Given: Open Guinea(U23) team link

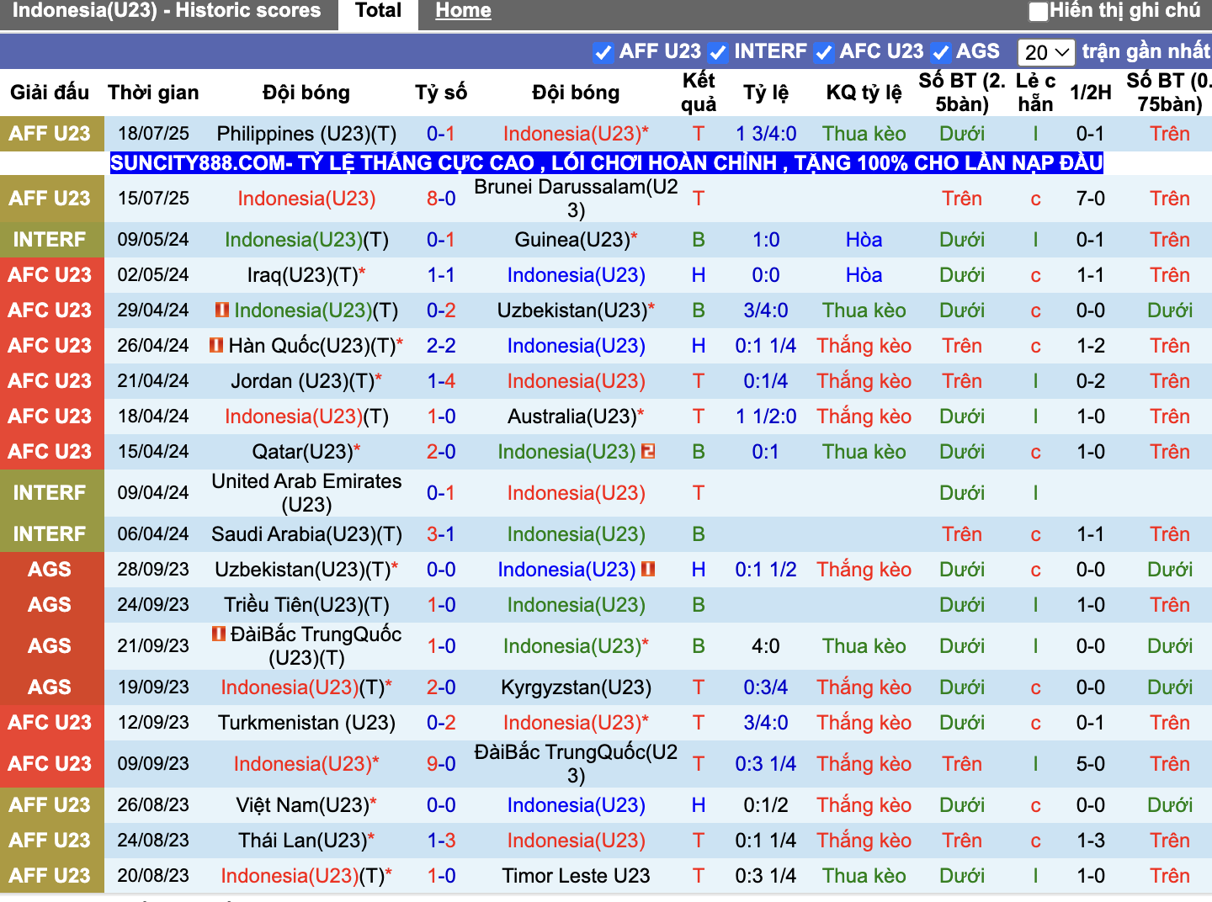Looking at the screenshot, I should coord(572,240).
